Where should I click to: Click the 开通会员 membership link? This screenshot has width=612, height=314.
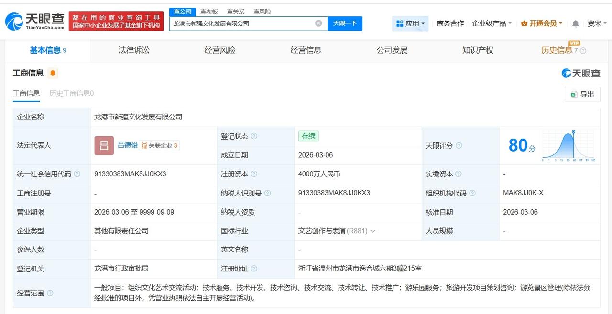(542, 22)
